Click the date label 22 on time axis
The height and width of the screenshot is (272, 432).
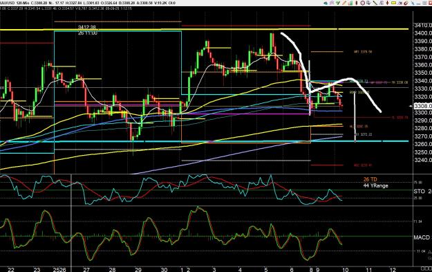pyautogui.click(x=11, y=269)
